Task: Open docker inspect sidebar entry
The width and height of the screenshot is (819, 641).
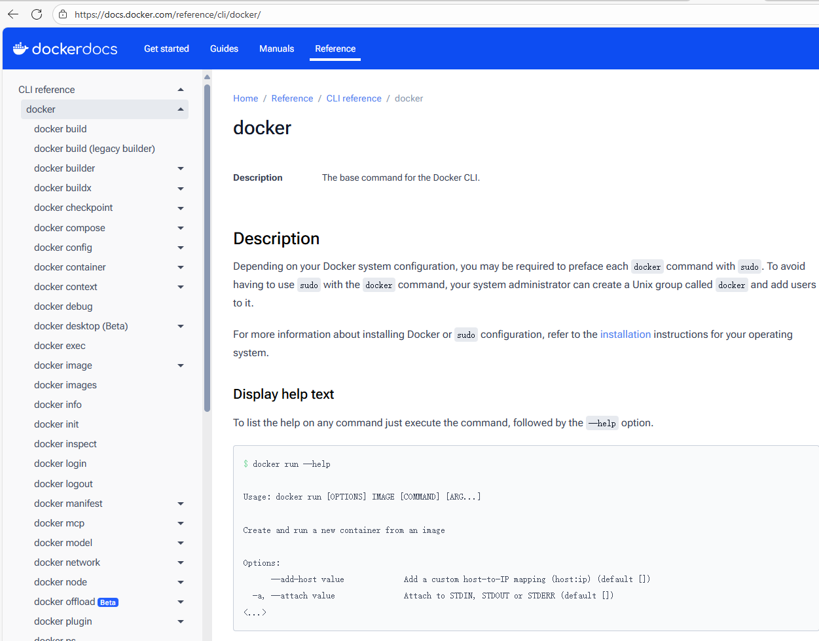Action: [65, 444]
